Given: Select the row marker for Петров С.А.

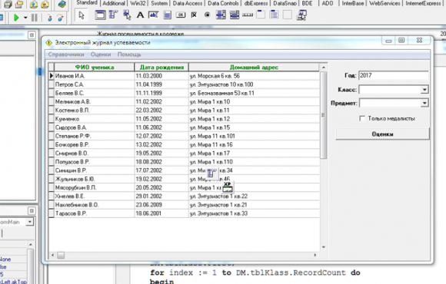Looking at the screenshot, I should coord(52,84).
